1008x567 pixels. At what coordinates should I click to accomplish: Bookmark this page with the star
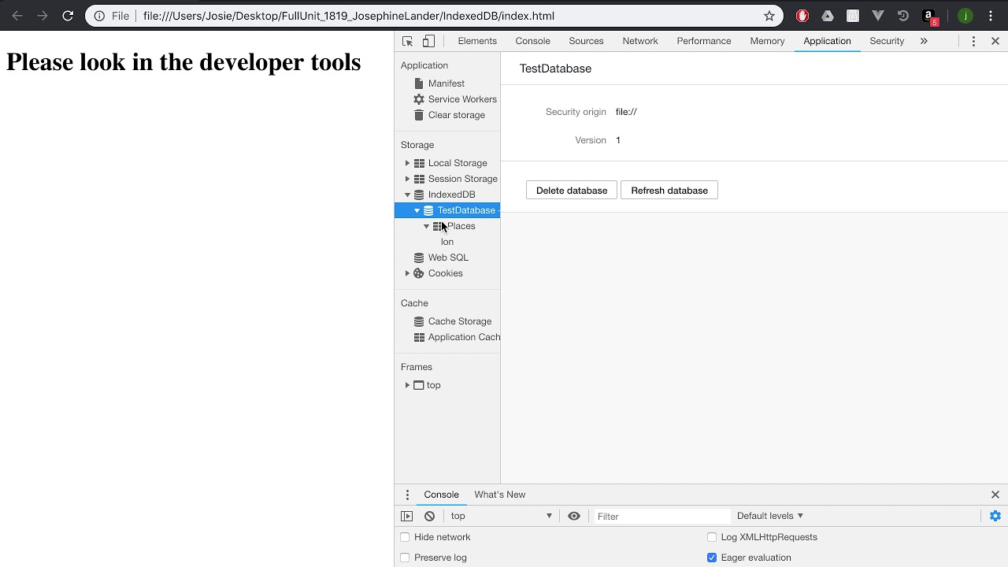769,16
